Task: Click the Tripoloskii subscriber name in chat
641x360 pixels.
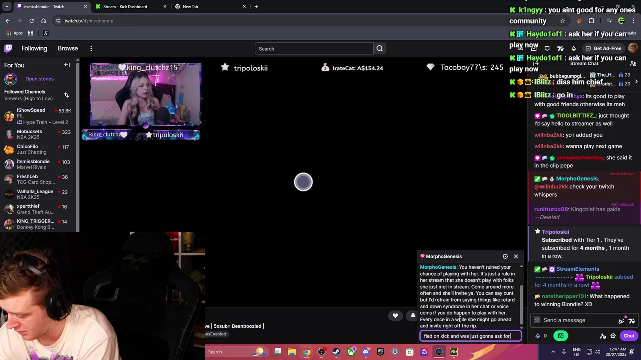Action: [x=555, y=232]
